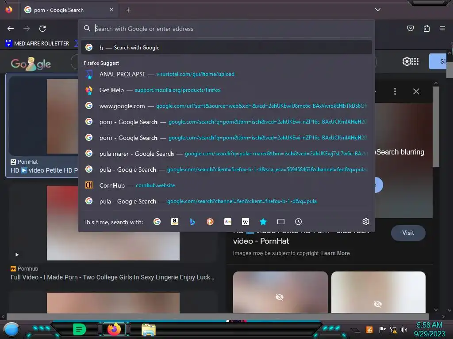The width and height of the screenshot is (453, 339).
Task: Click the Visit button
Action: [x=408, y=233]
